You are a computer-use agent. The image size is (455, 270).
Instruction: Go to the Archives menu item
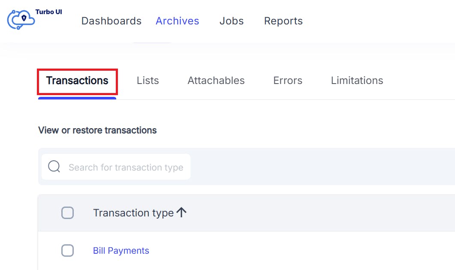point(177,21)
